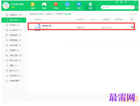Tick the checkbox for Etools 2.0
Screen dimensions: 140x106
point(30,27)
